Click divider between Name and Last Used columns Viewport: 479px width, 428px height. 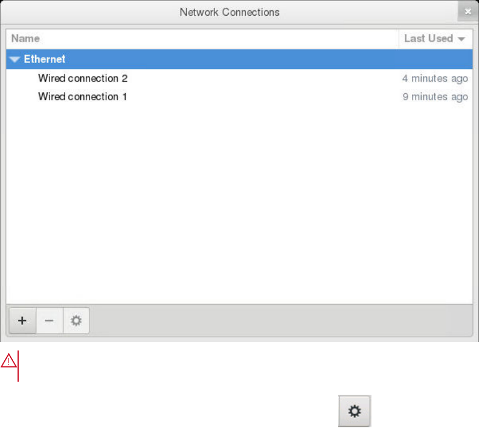399,39
